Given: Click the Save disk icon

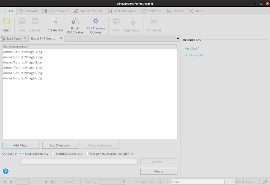Looking at the screenshot, I should (22, 21).
